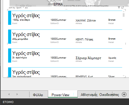Switch to the Φύλλο sheet tab
Image resolution: width=129 pixels, height=105 pixels.
point(38,95)
